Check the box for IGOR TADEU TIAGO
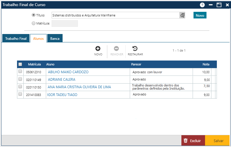Image resolution: width=231 pixels, height=147 pixels. click(x=20, y=94)
